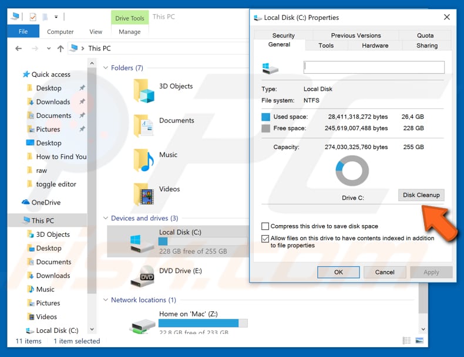
Task: Switch to the Computer ribbon tab
Action: 60,32
